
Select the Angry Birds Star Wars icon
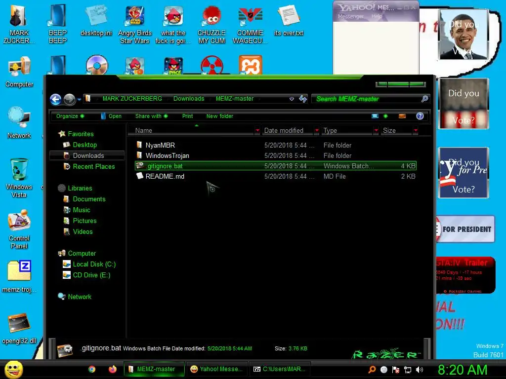click(134, 25)
